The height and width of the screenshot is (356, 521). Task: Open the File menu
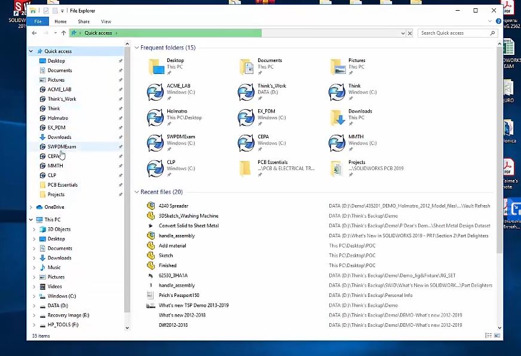click(38, 21)
